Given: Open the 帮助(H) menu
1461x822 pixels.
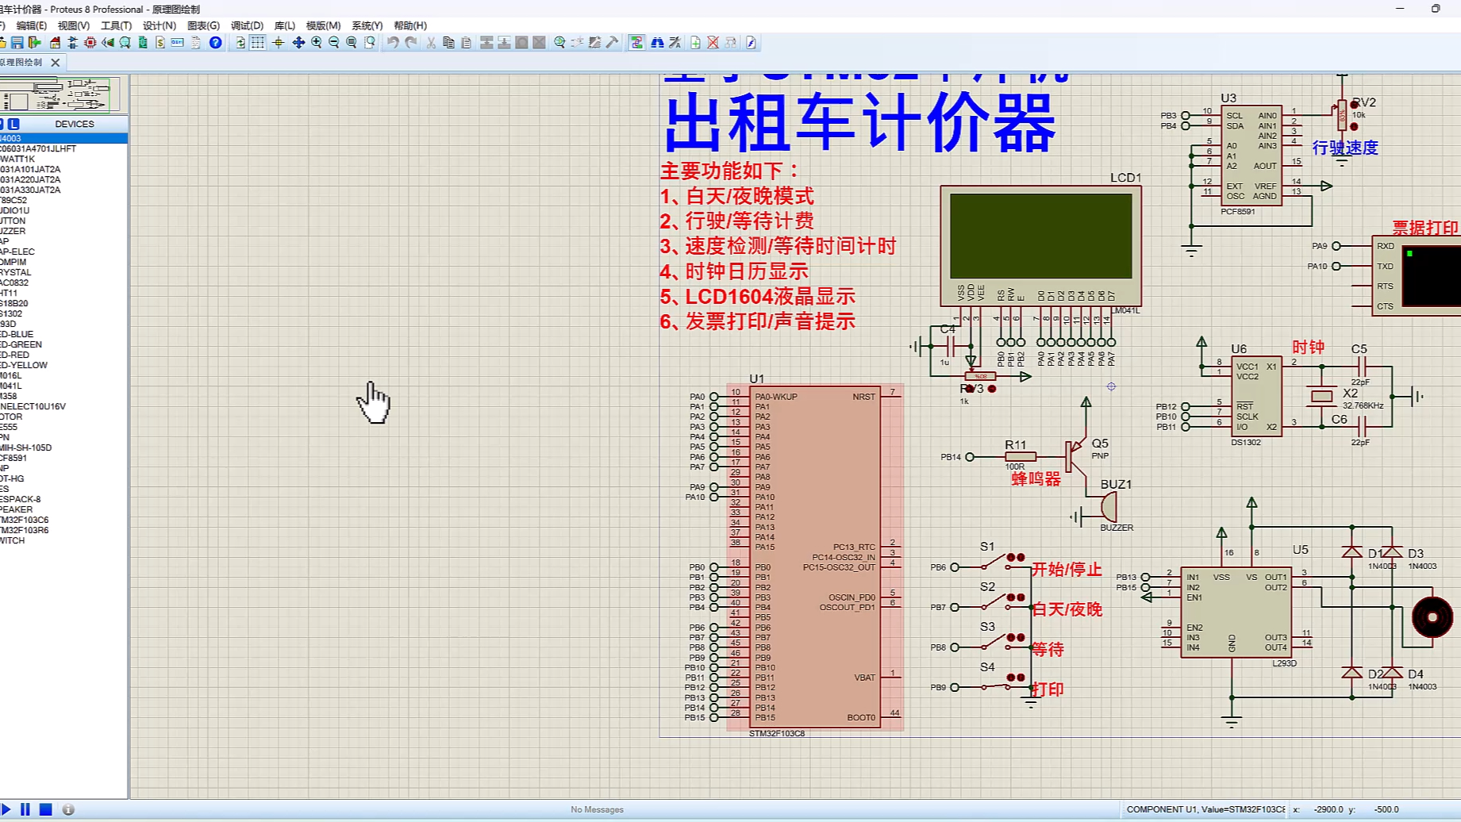Looking at the screenshot, I should click(409, 25).
